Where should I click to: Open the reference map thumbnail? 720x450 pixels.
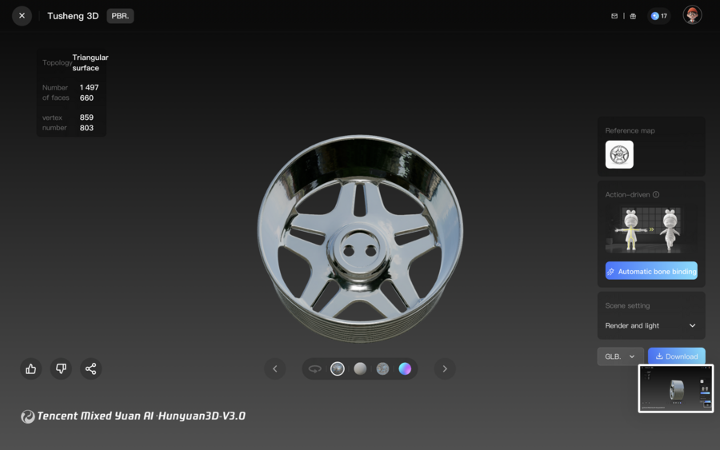pos(619,154)
